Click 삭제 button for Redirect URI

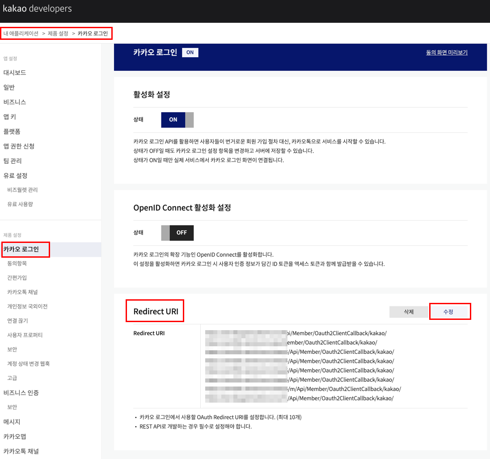click(409, 312)
